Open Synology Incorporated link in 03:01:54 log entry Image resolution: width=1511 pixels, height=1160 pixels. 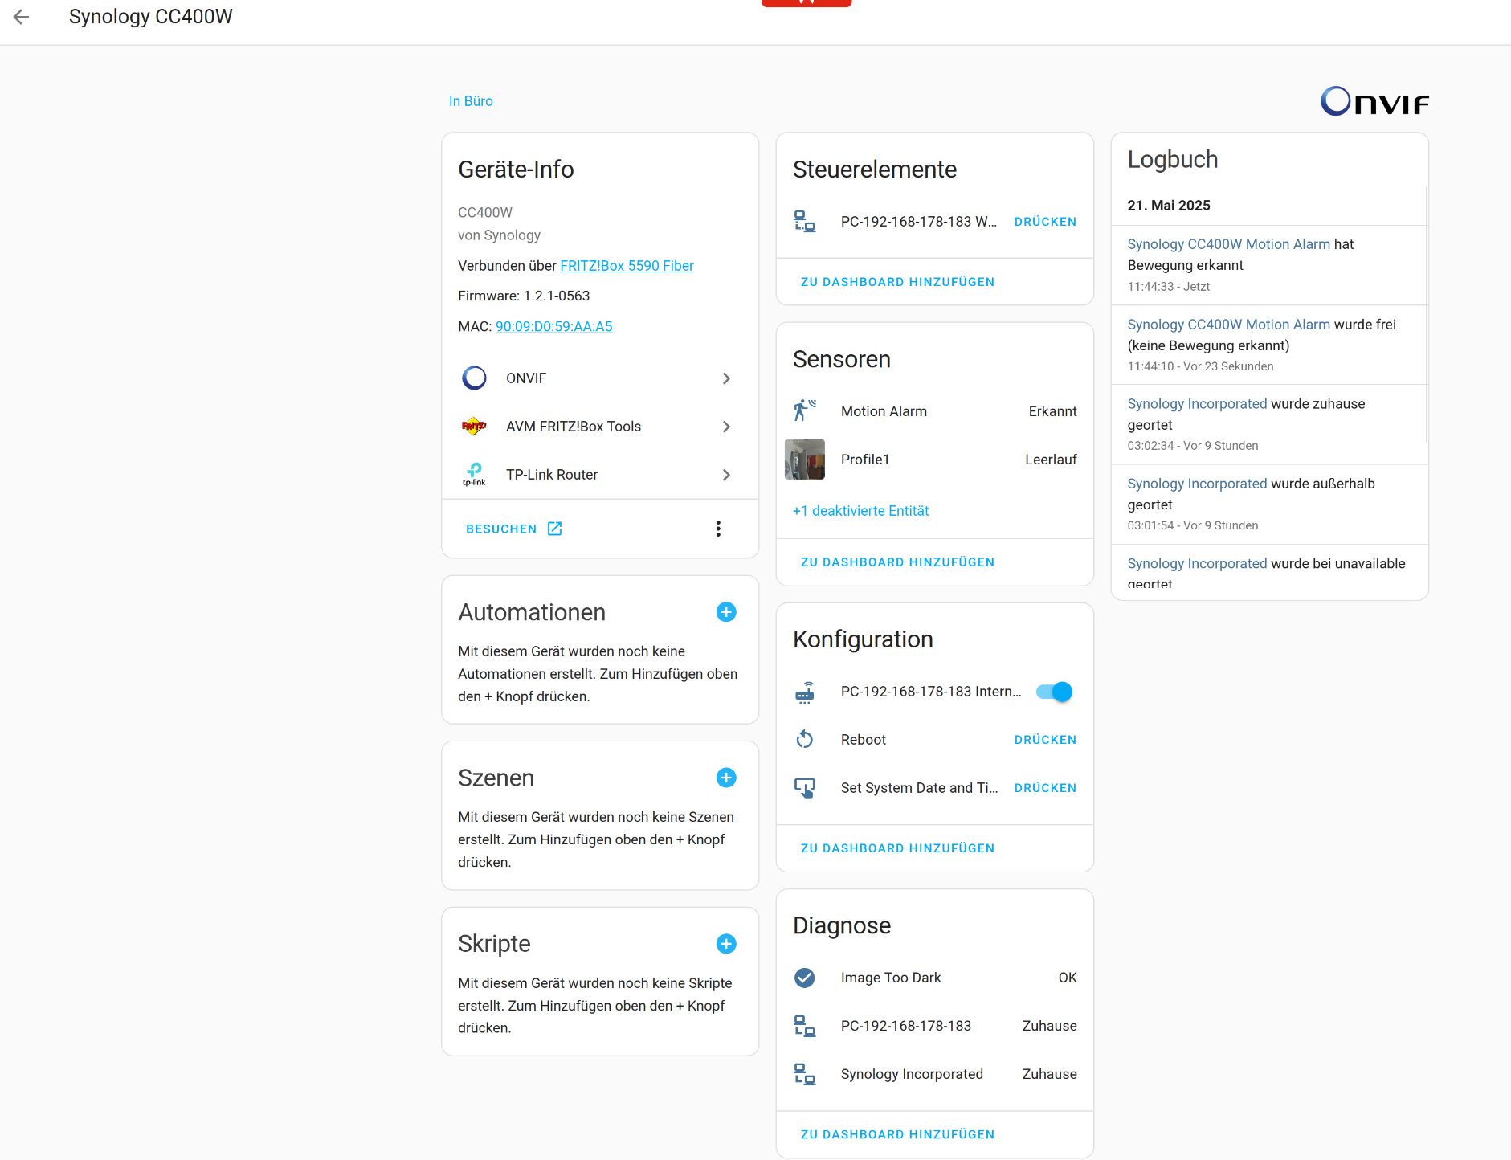pos(1198,484)
